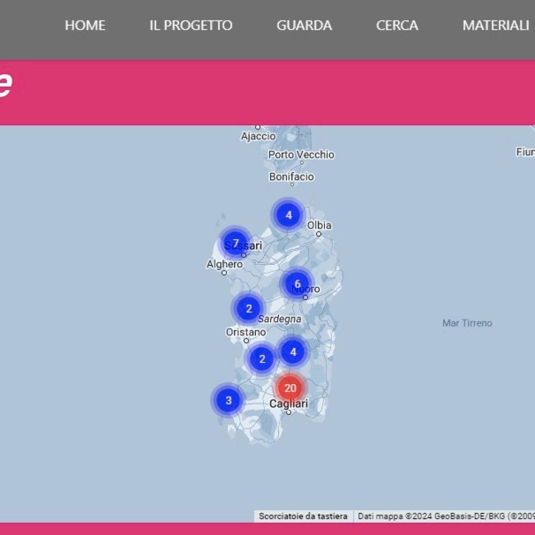The height and width of the screenshot is (535, 535).
Task: Click the Oristano city label
Action: pos(246,332)
